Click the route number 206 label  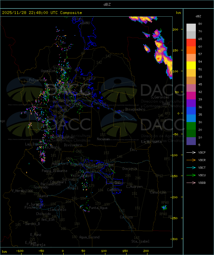pos(138,178)
